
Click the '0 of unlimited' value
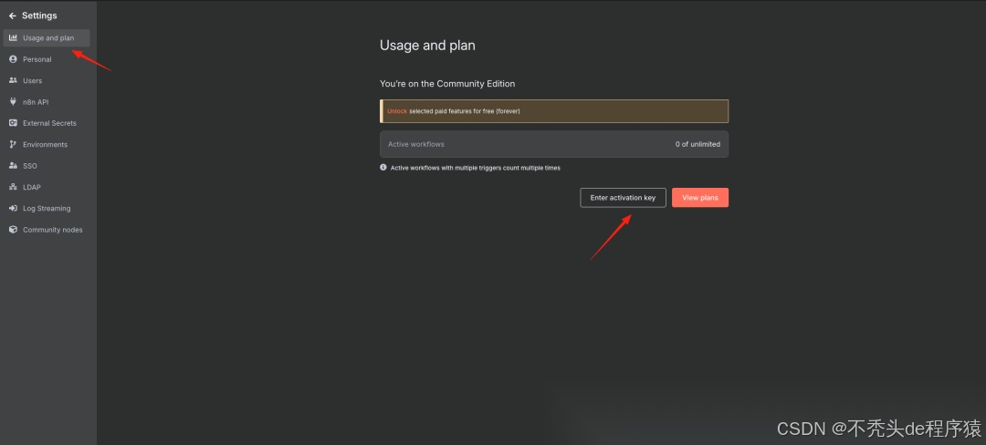click(x=698, y=144)
